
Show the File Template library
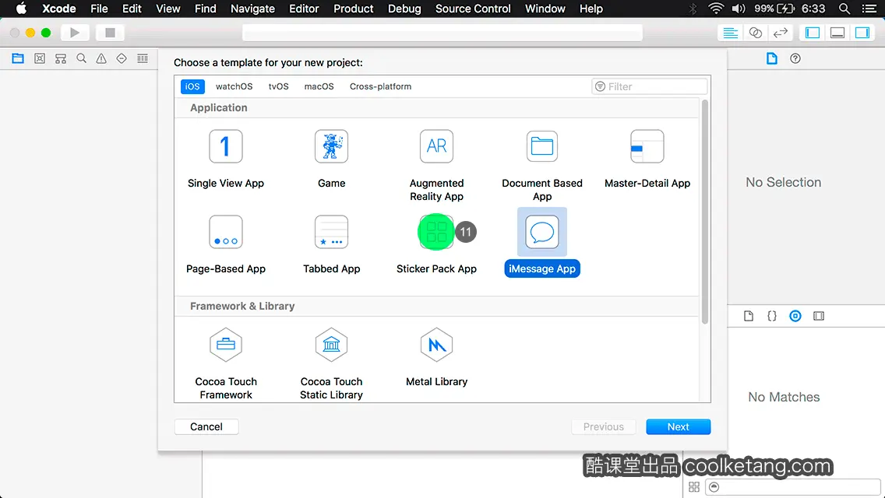(749, 316)
